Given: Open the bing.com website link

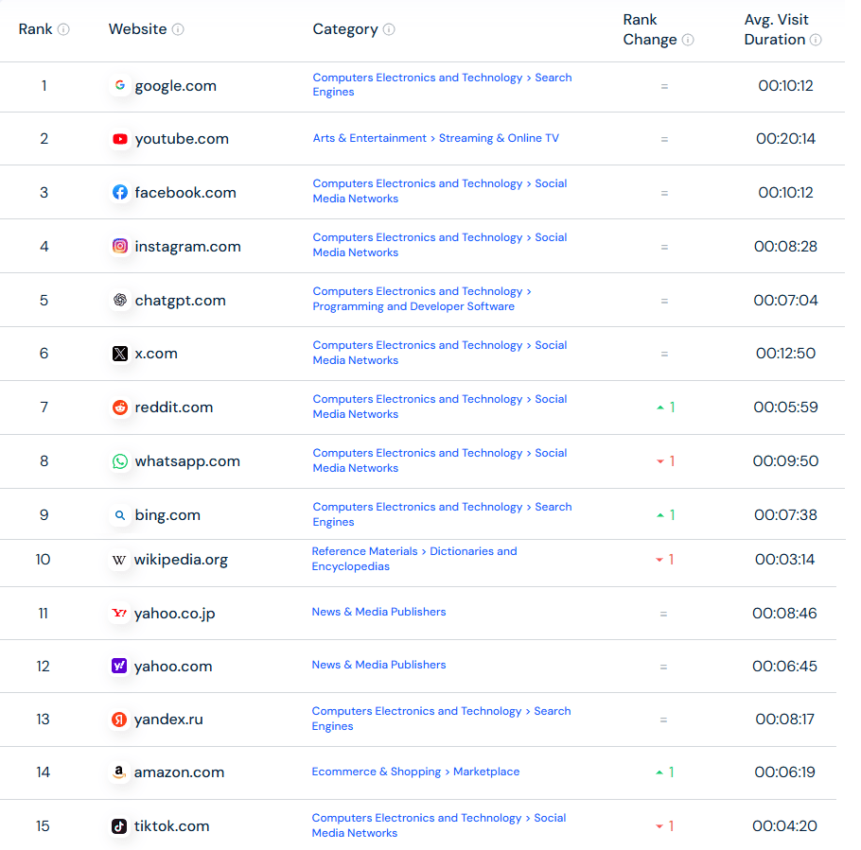Looking at the screenshot, I should pyautogui.click(x=167, y=514).
